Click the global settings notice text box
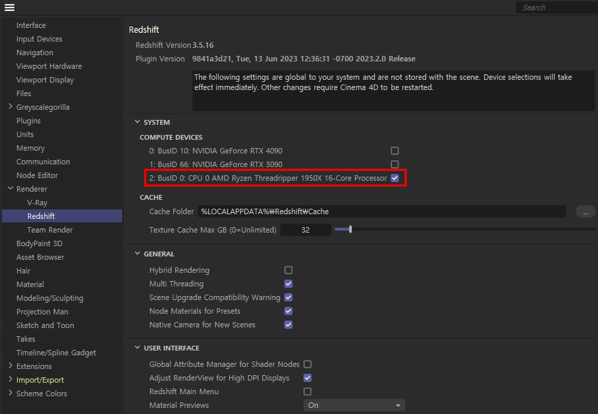 pos(393,91)
